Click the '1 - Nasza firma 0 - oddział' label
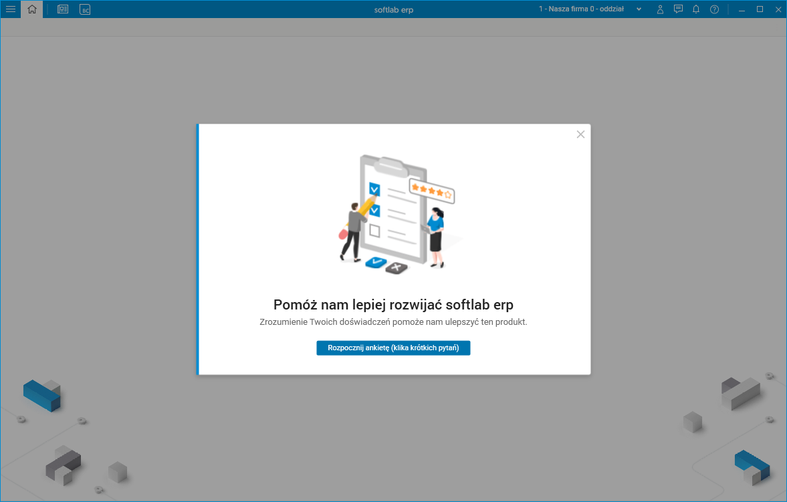787x502 pixels. [581, 9]
